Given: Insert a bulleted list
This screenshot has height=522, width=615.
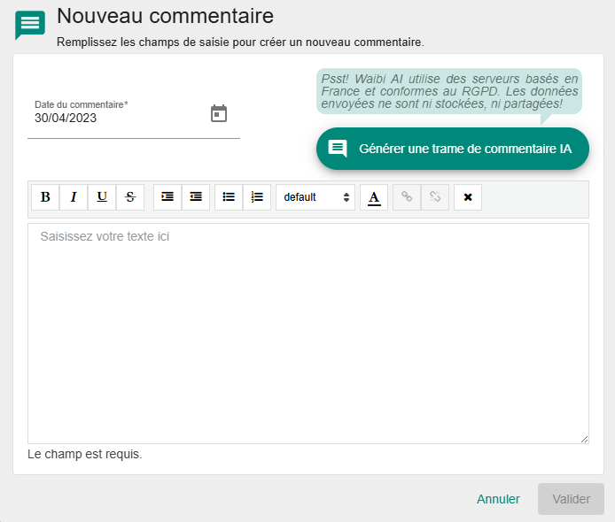Looking at the screenshot, I should click(x=229, y=197).
